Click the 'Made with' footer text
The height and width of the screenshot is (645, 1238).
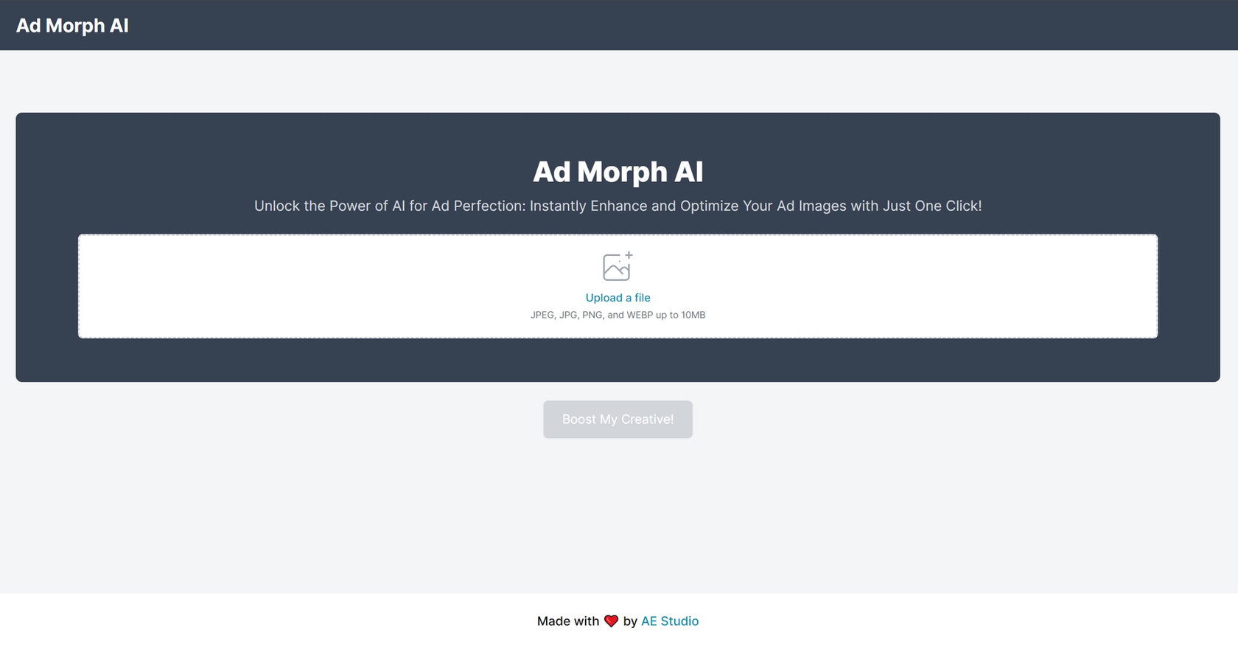pyautogui.click(x=568, y=621)
